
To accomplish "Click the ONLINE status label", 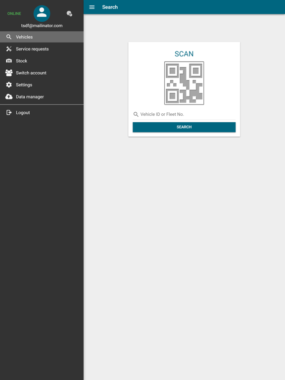I will tap(14, 13).
